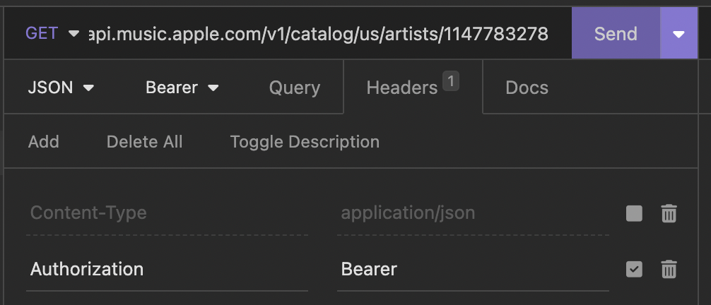Open the Docs tab
Viewport: 711px width, 305px height.
(527, 88)
